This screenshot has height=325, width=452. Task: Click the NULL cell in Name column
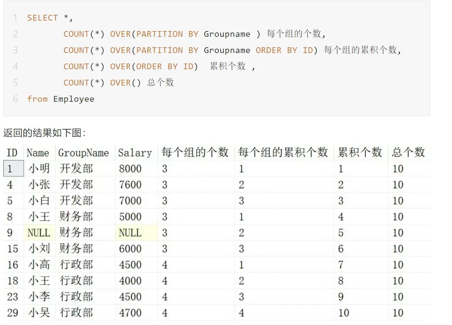point(39,233)
